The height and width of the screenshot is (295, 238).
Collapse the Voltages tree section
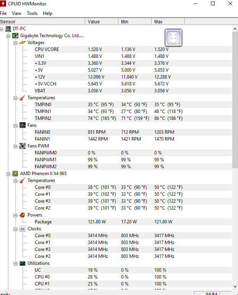coord(16,43)
